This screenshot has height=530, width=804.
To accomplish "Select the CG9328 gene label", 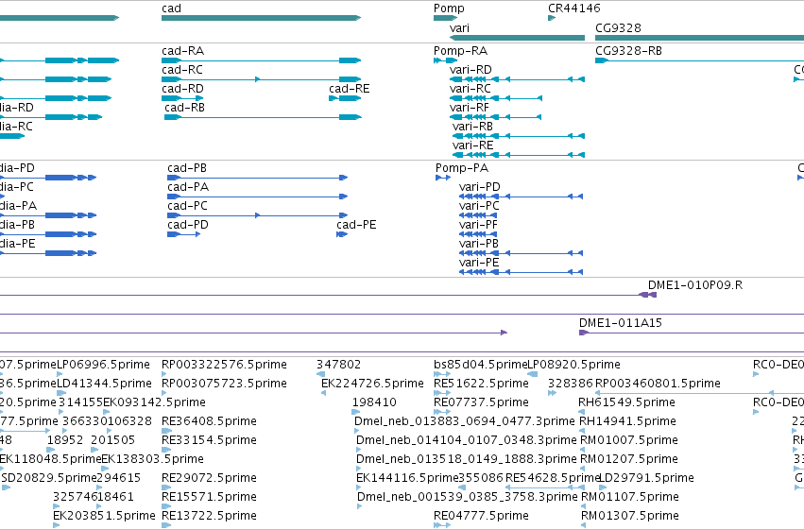I will pos(618,28).
